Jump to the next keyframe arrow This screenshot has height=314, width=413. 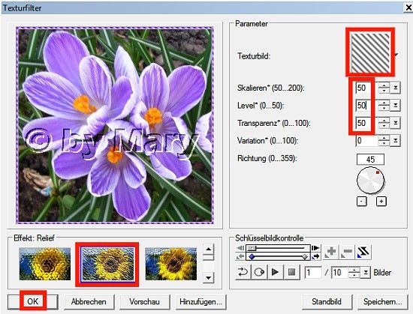coord(315,256)
